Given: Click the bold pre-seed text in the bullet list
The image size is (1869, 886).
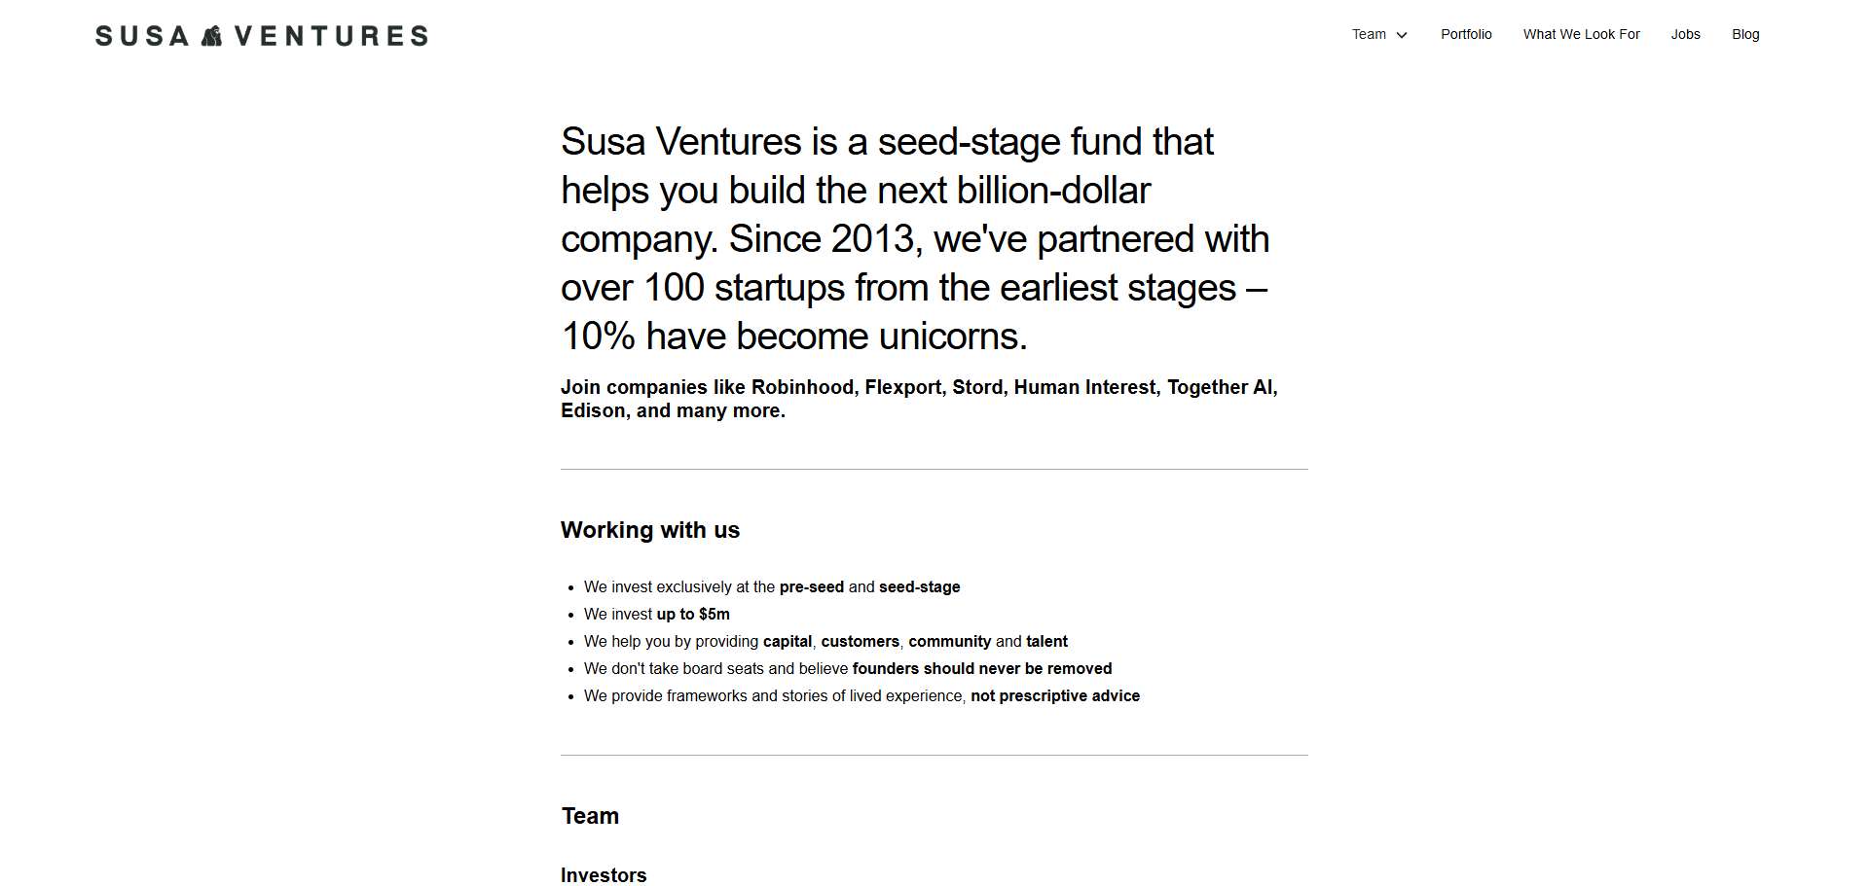Looking at the screenshot, I should click(x=811, y=587).
